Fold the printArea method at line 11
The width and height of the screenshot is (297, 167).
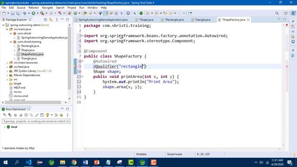[x=83, y=77]
